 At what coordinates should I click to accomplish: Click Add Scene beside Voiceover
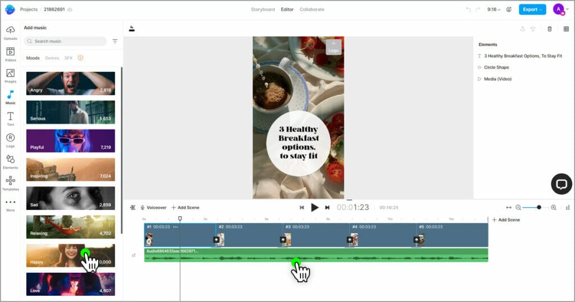[x=185, y=208]
